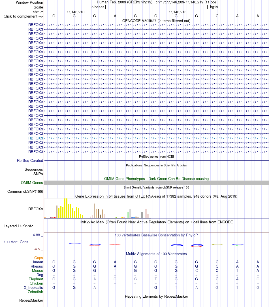
Task: Click the light-blue highlighted RBFOX3 transcript label
Action: click(36, 138)
